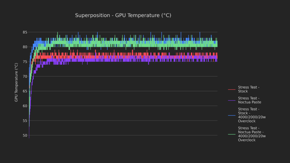Viewport: 290px width, 163px height.
Task: Click the 65 y-axis tick label
Action: tap(25, 91)
